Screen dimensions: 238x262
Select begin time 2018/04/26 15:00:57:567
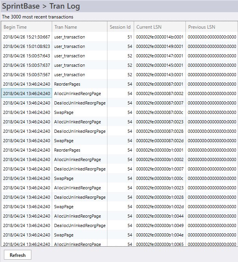pyautogui.click(x=27, y=75)
